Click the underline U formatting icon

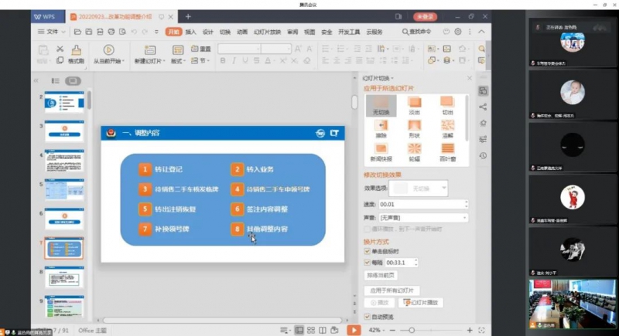tap(245, 60)
